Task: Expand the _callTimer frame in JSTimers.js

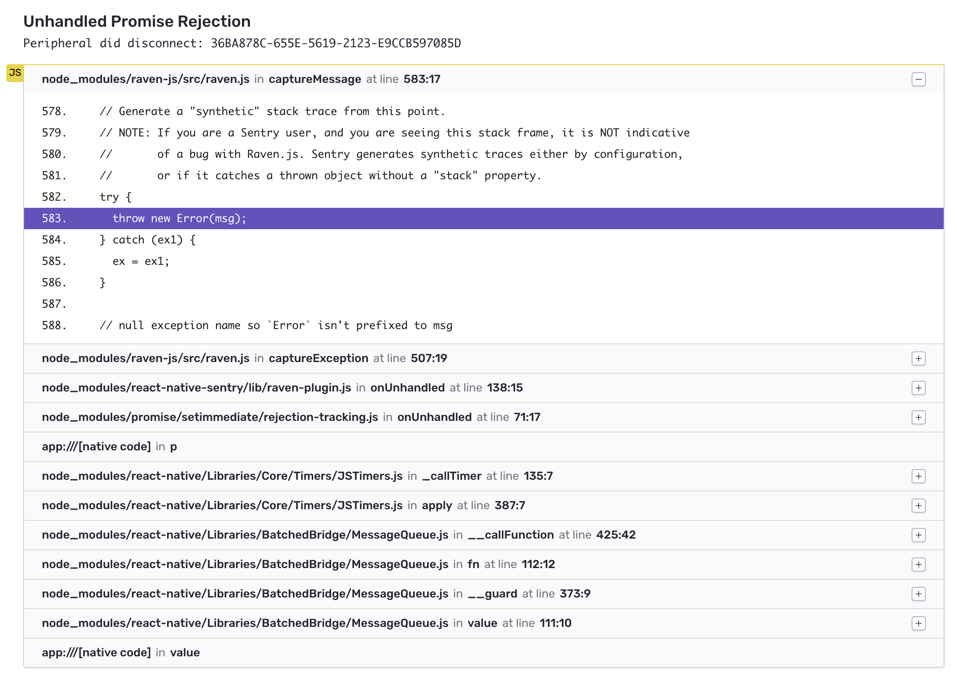Action: coord(919,476)
